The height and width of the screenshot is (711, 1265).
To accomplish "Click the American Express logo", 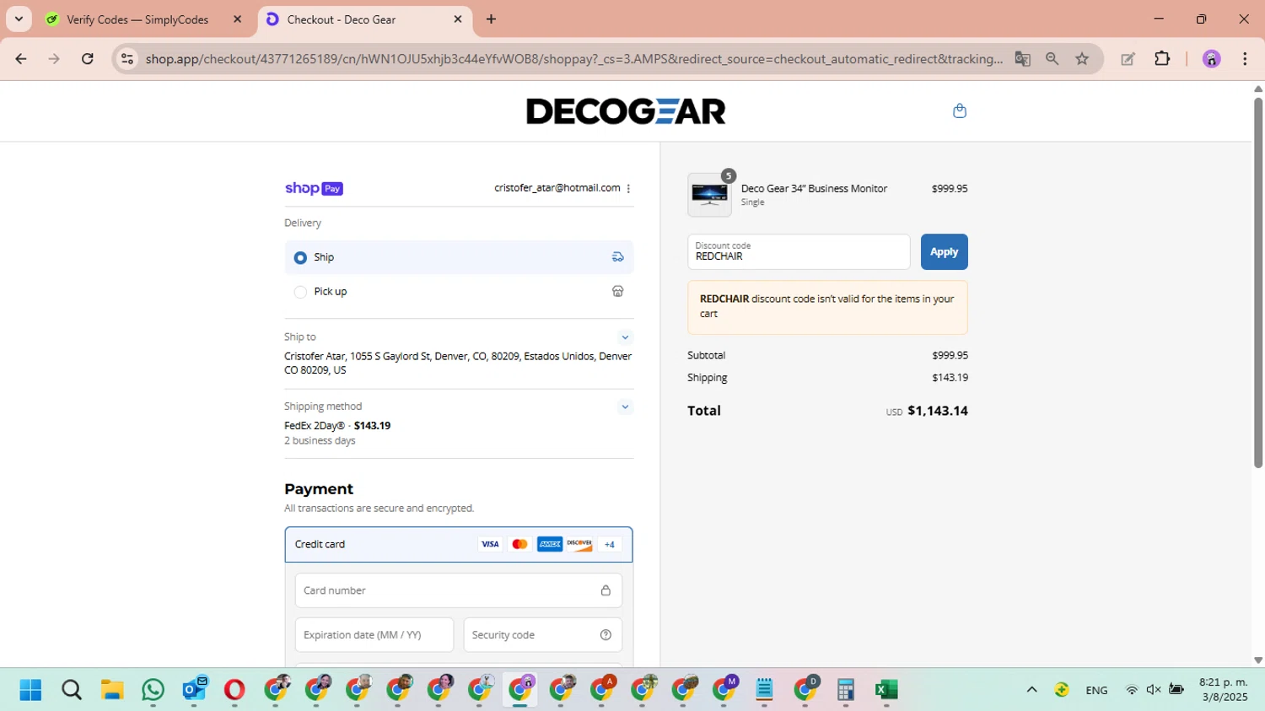I will (x=550, y=544).
